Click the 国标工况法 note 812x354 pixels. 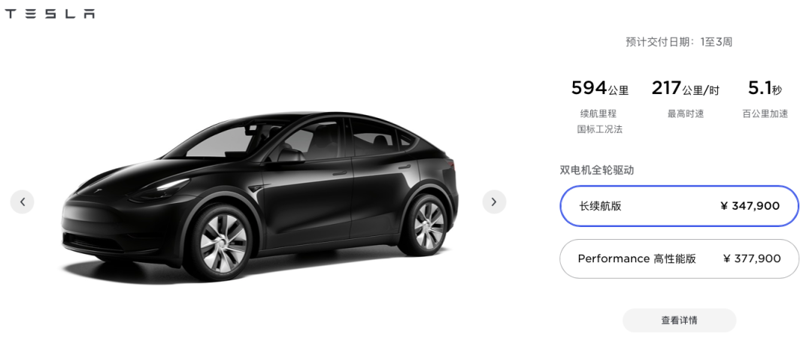(599, 129)
